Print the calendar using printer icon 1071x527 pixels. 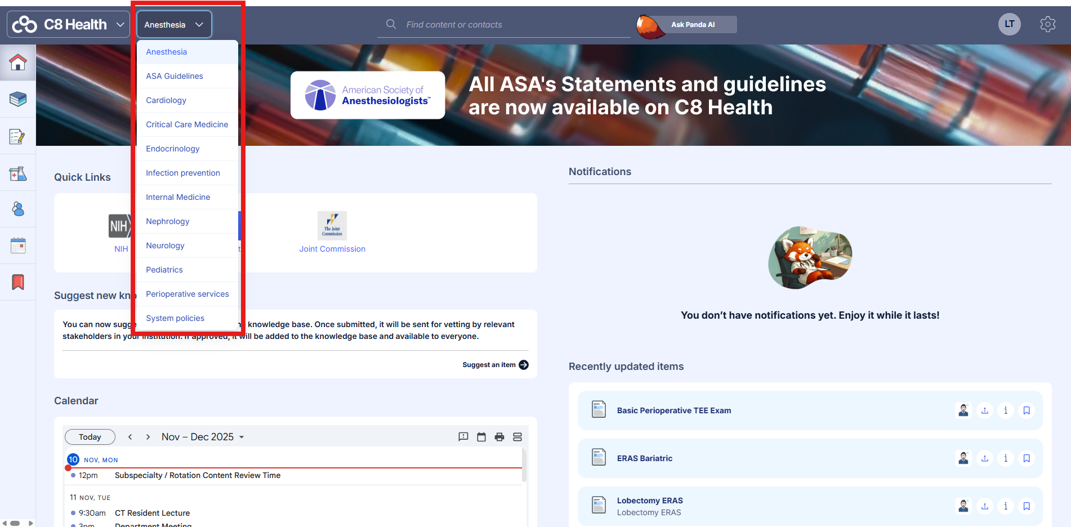pyautogui.click(x=499, y=437)
